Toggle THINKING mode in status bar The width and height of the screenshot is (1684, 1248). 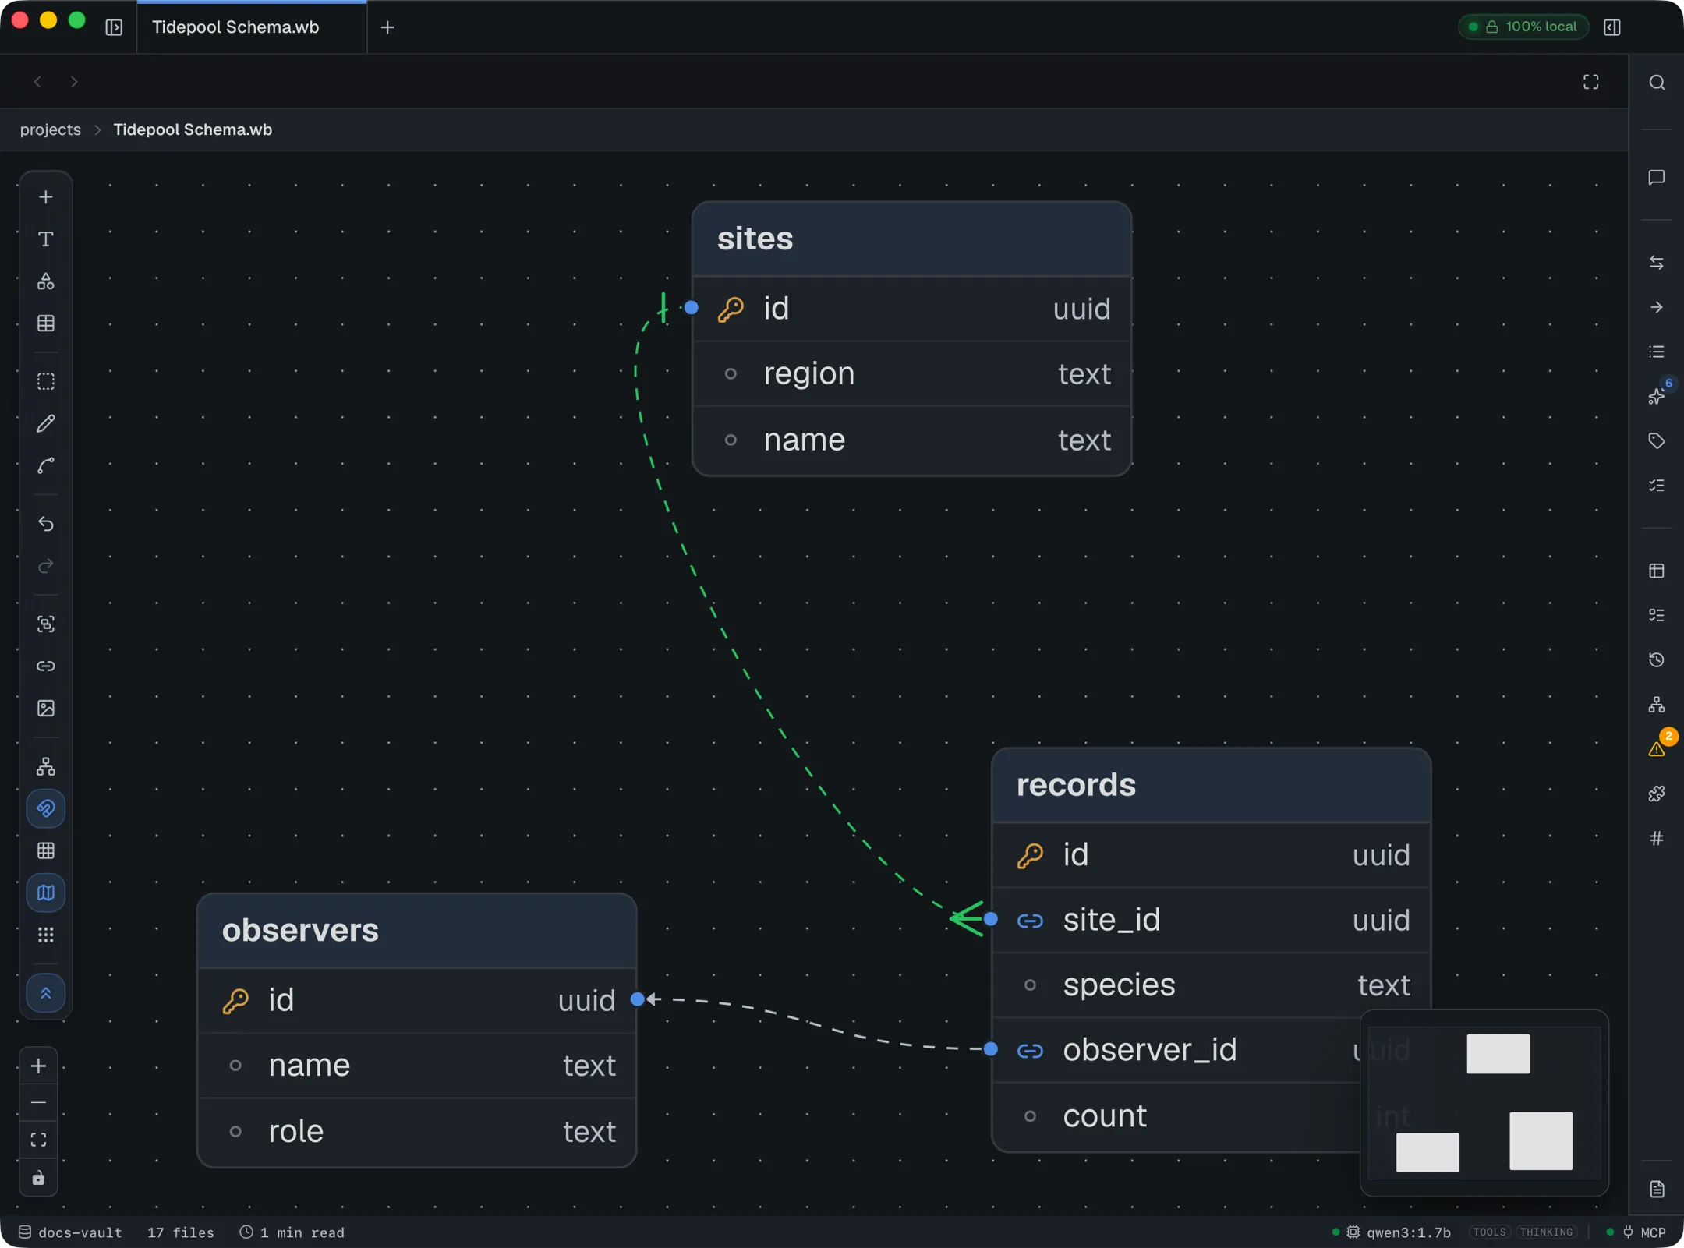pyautogui.click(x=1546, y=1232)
